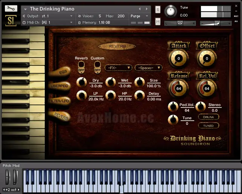Click the master Tune value 0.00
The width and height of the screenshot is (242, 194).
click(x=184, y=15)
